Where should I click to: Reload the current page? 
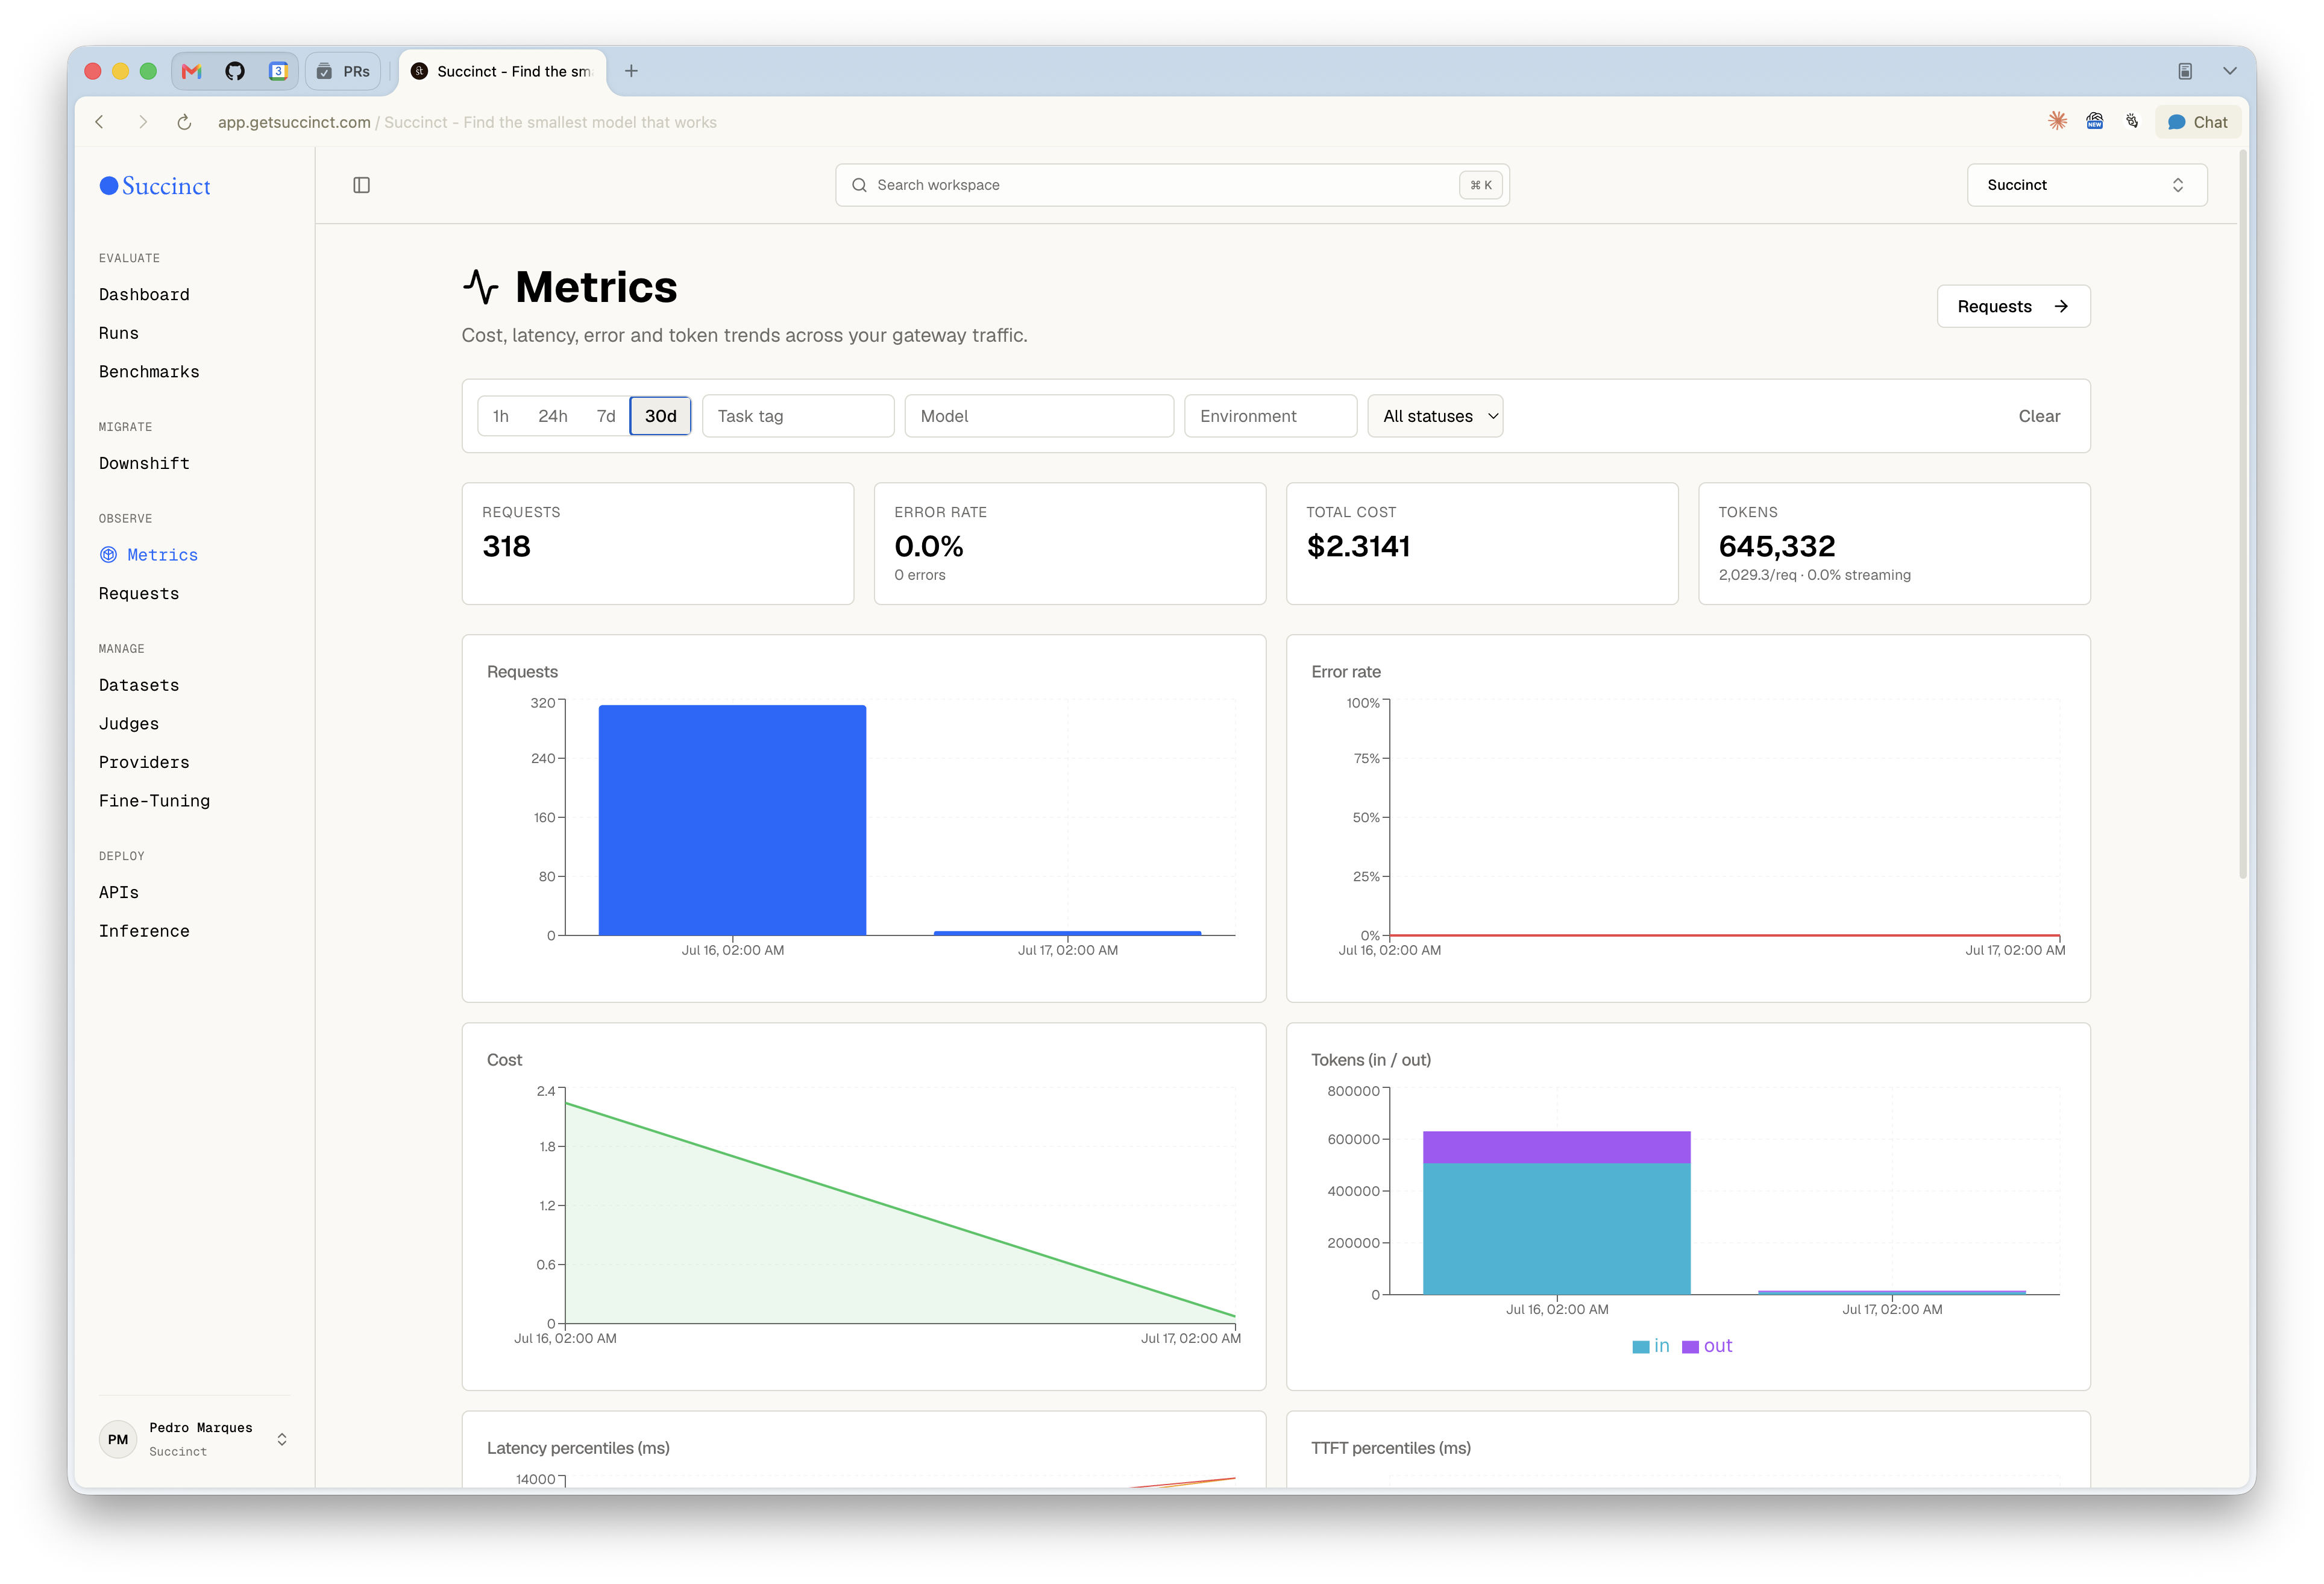pos(184,122)
